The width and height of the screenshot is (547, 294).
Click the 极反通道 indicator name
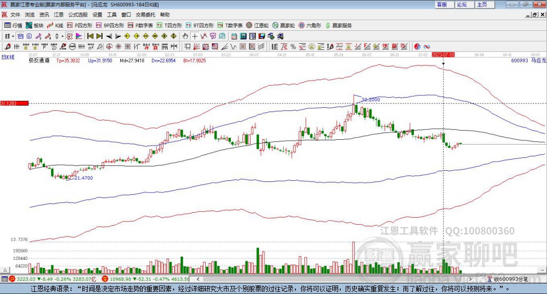tap(39, 61)
